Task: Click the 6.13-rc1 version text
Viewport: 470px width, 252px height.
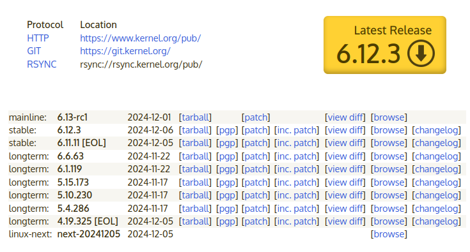Action: pyautogui.click(x=72, y=117)
